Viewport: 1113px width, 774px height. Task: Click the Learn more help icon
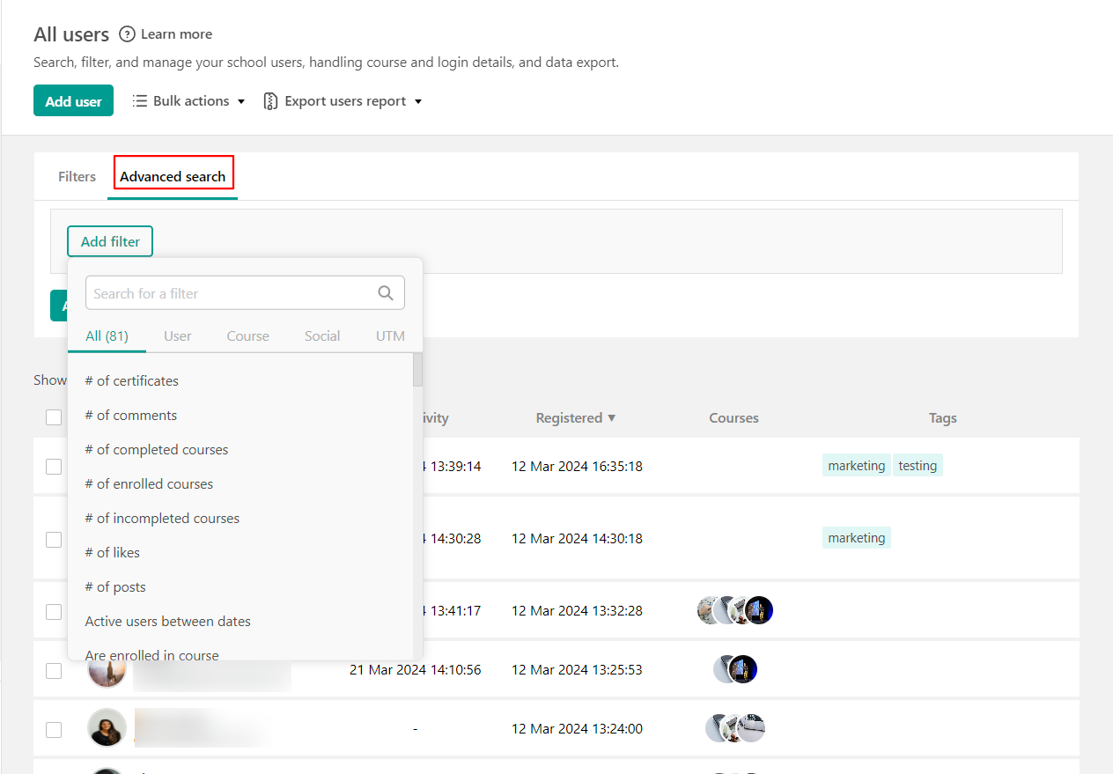tap(127, 33)
